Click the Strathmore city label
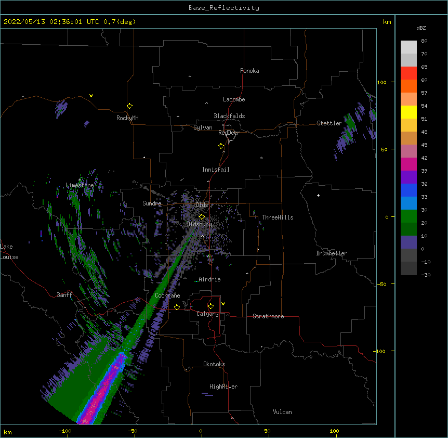 (x=268, y=316)
